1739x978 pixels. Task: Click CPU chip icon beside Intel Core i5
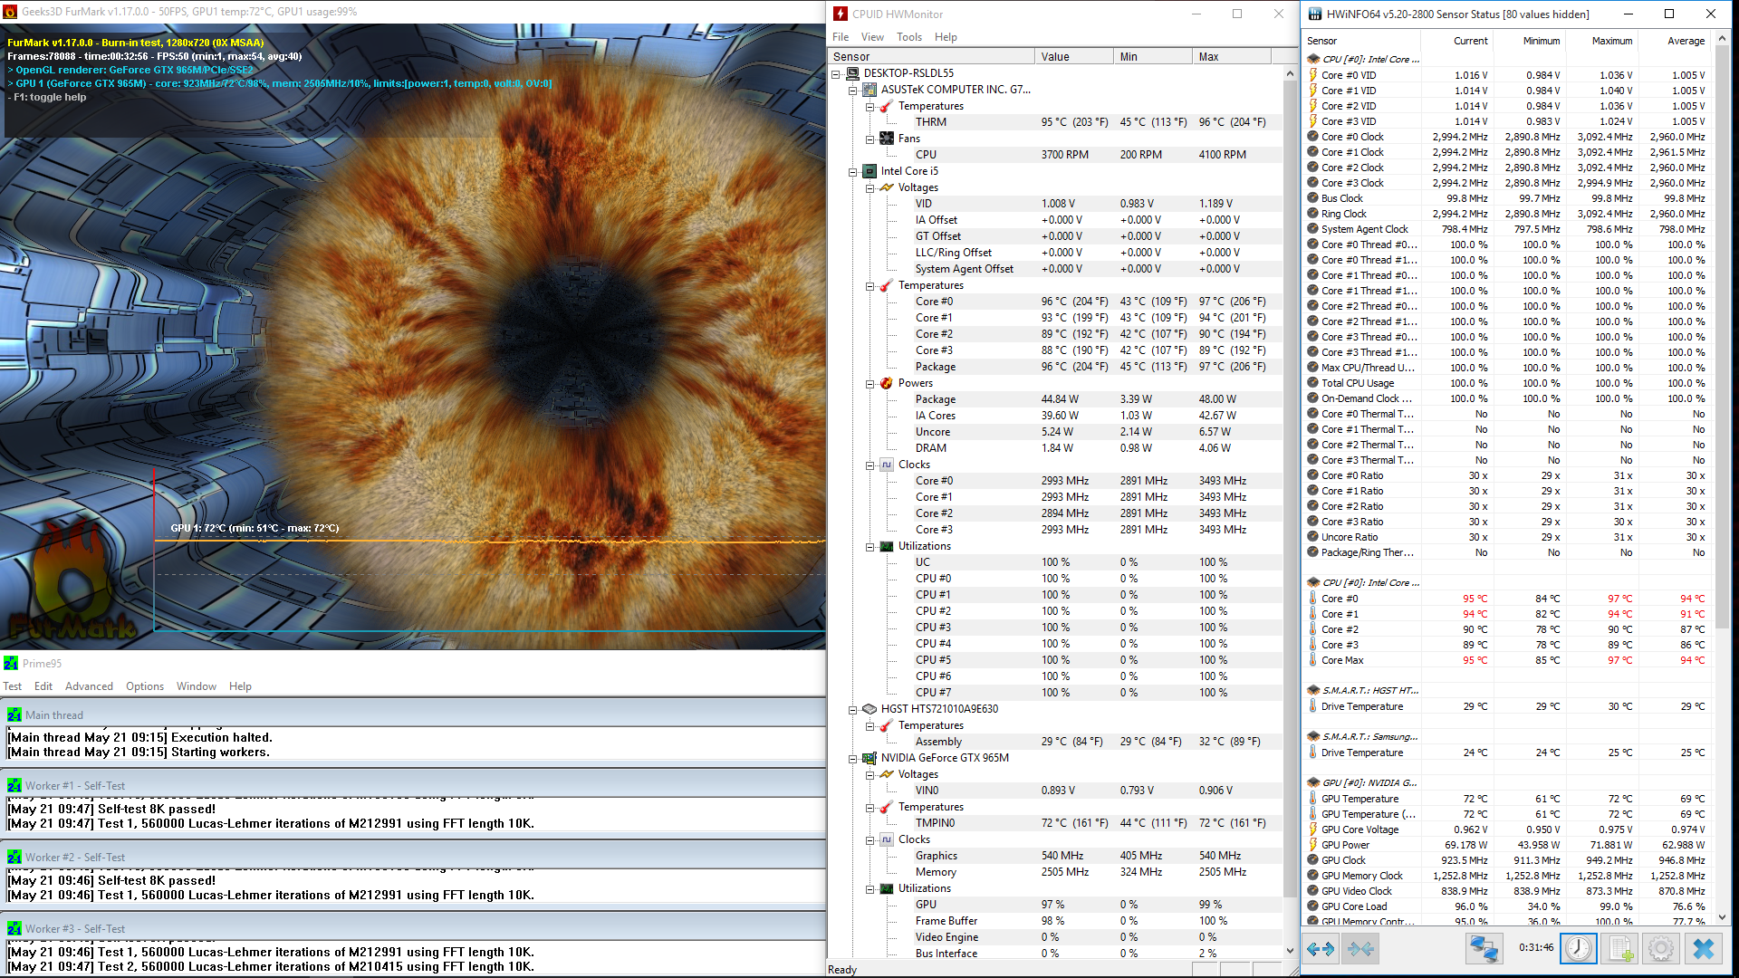point(869,171)
